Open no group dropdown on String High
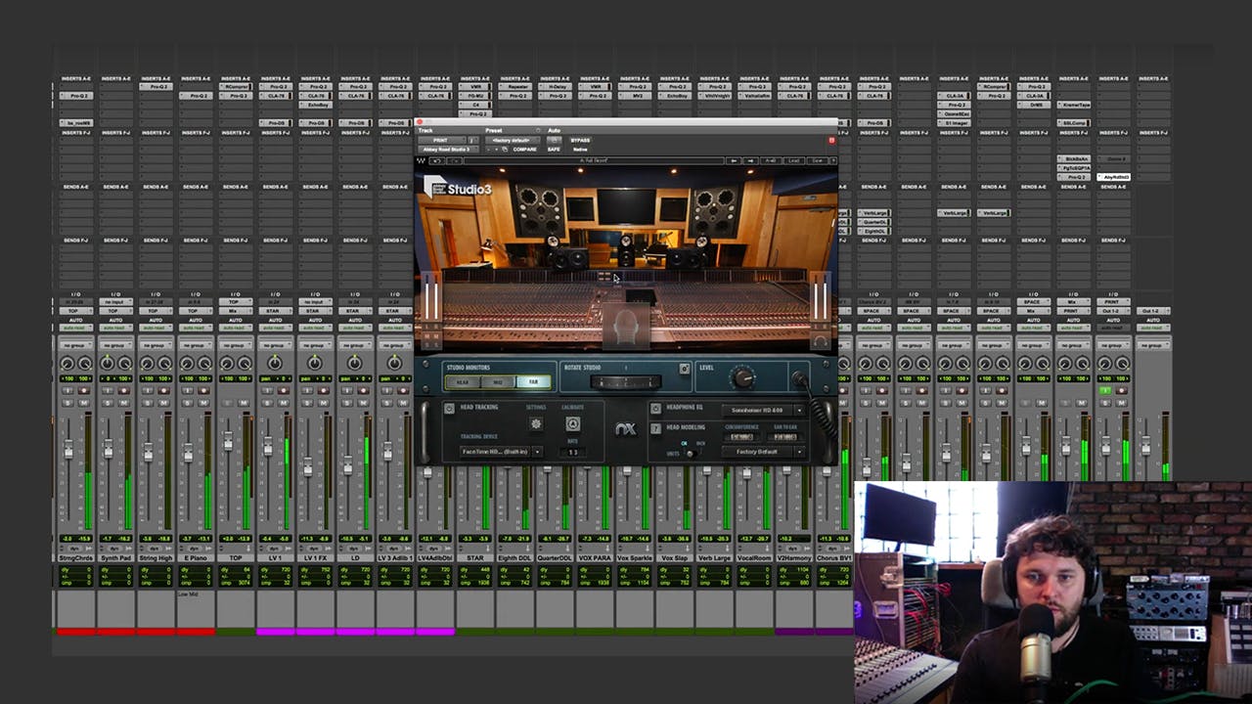The height and width of the screenshot is (704, 1252). tap(156, 345)
